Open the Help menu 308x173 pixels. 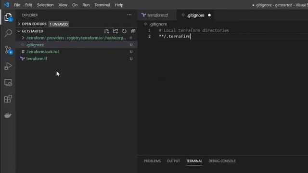119,5
